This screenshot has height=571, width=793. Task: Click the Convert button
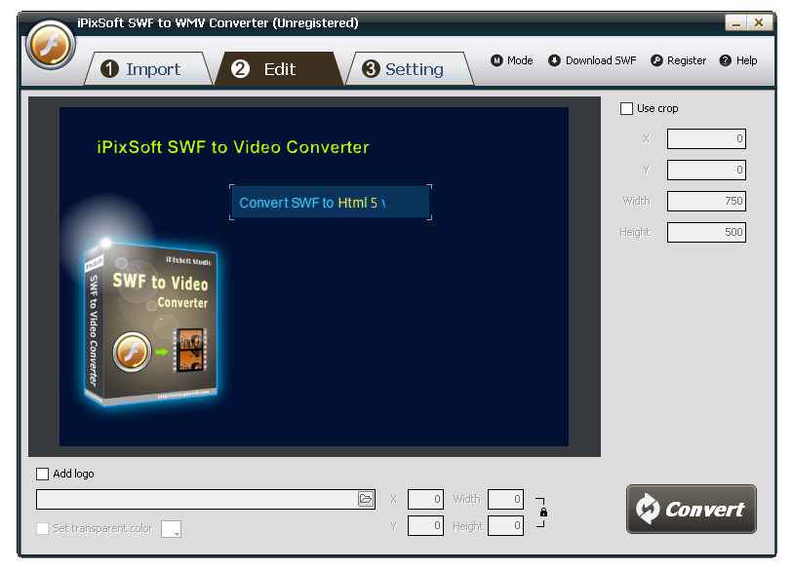[692, 510]
